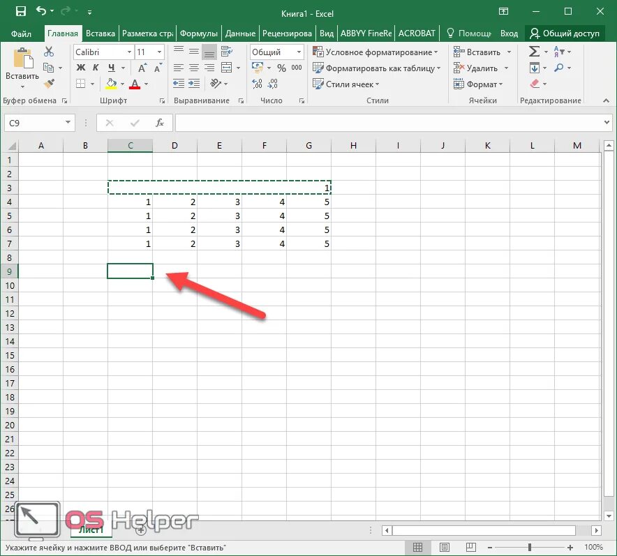Switch to the Формулы tab

(x=198, y=33)
